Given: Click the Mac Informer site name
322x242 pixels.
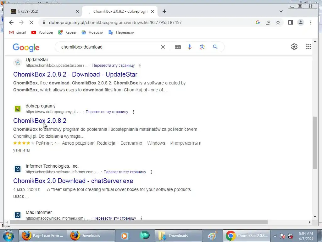Looking at the screenshot, I should tap(39, 212).
